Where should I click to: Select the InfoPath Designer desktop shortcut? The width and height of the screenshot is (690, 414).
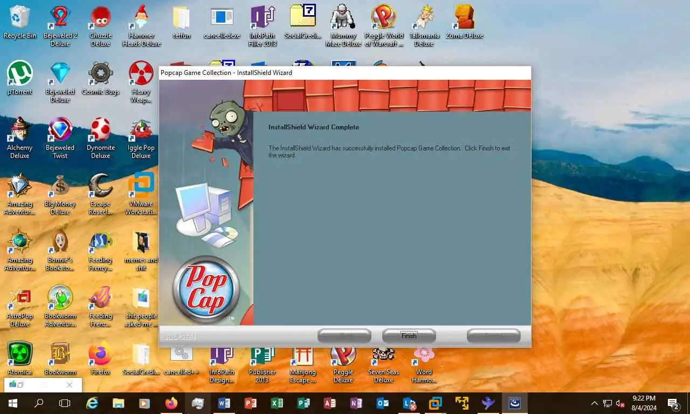click(222, 364)
